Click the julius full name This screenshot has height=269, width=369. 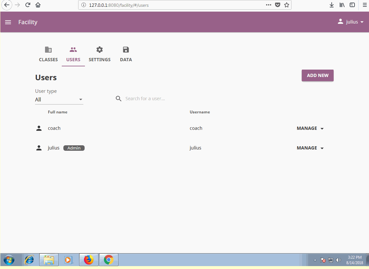[53, 148]
